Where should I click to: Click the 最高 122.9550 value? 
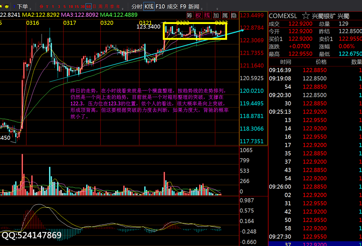tap(300, 54)
